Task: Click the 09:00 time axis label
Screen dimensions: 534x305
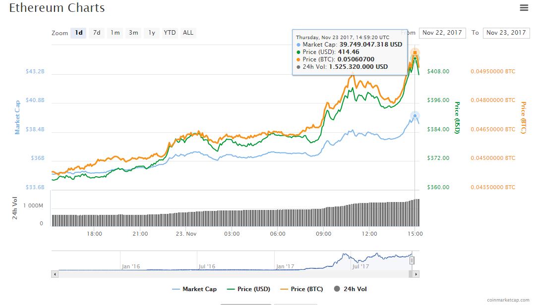Action: pos(324,234)
